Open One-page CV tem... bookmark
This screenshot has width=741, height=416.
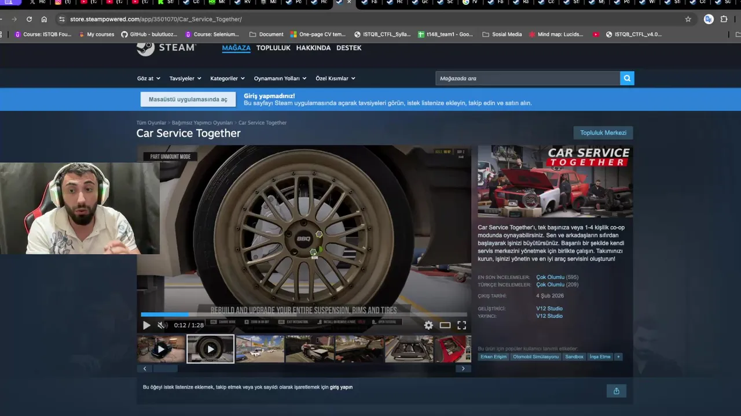(x=318, y=34)
